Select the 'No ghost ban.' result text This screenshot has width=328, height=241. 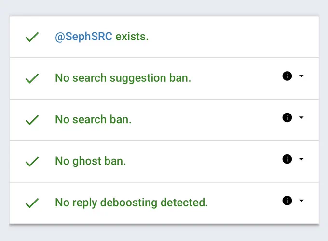click(x=91, y=161)
